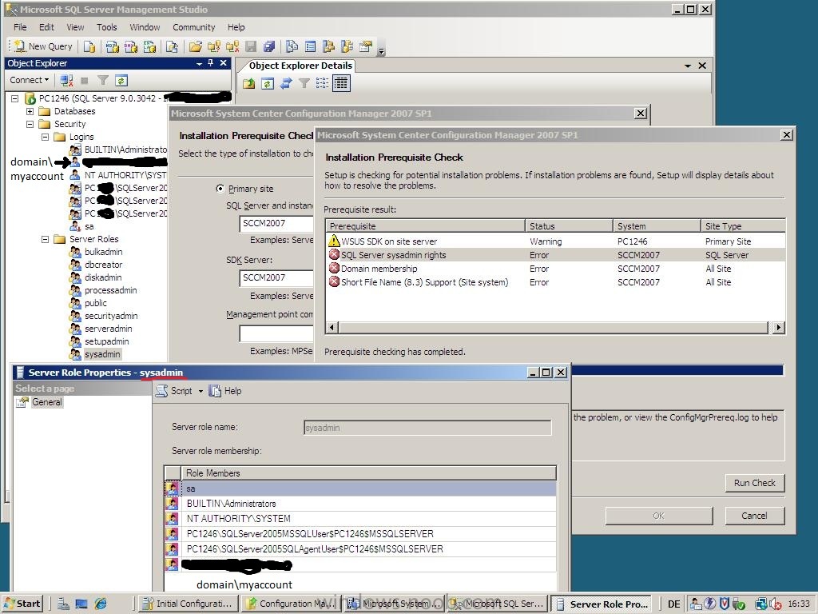Screen dimensions: 818x614
Task: Refresh the Object Explorer tree
Action: click(x=121, y=81)
